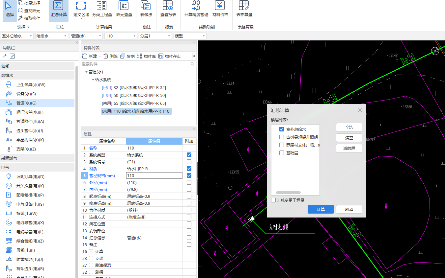
Task: Check 罗屋村文体广场 floor checkbox
Action: 282,145
